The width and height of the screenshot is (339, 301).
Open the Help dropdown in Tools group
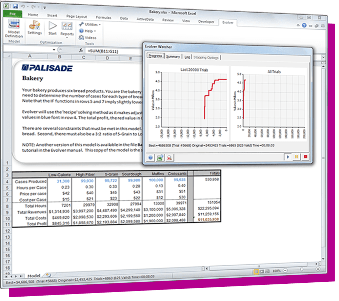(88, 31)
